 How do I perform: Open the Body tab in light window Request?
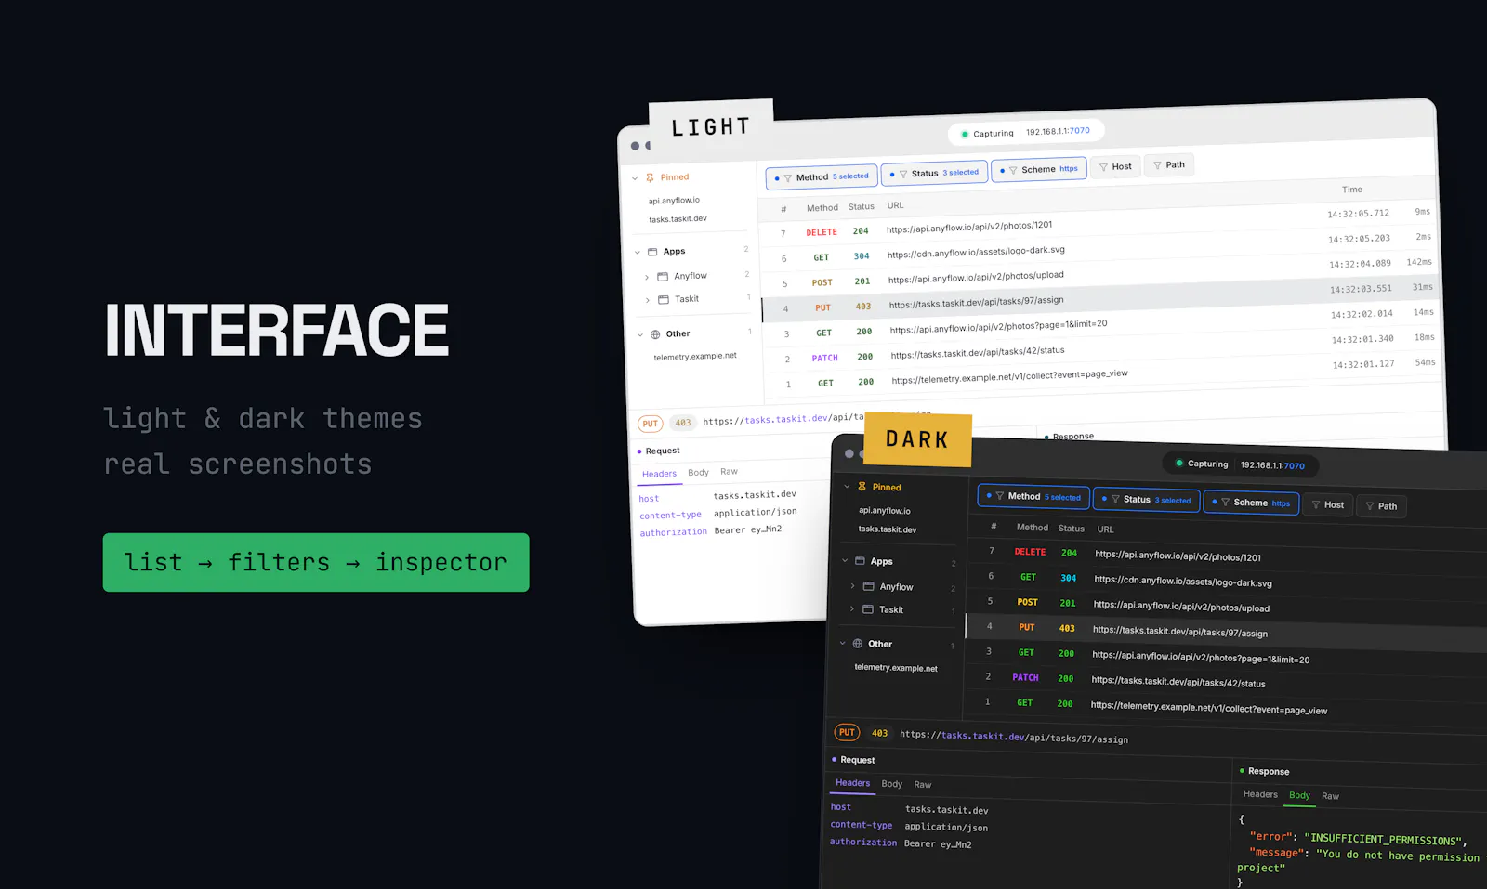coord(698,473)
